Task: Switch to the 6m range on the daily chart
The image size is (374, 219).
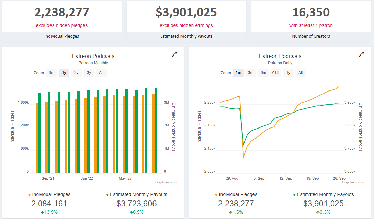Action: [263, 73]
